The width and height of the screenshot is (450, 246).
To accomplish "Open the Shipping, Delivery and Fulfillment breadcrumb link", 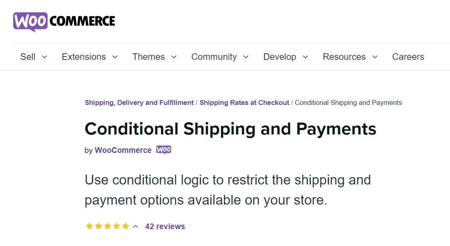I will point(139,102).
